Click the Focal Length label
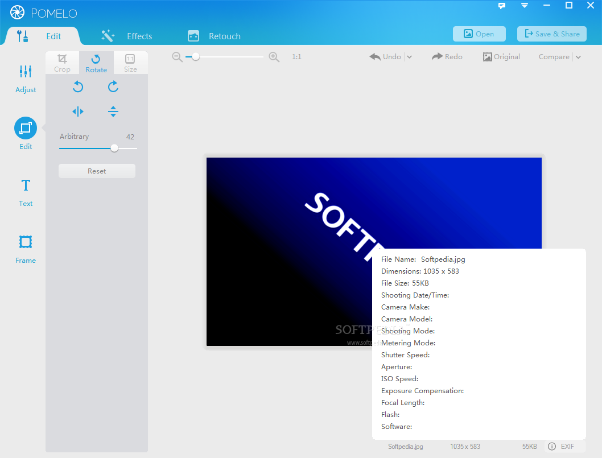The width and height of the screenshot is (602, 458). point(403,402)
